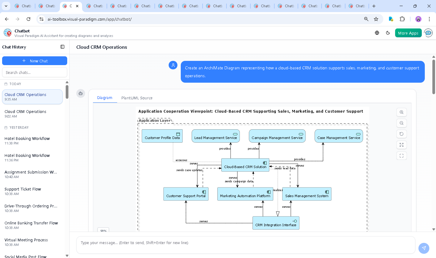Toggle dark mode with the moon icon

[x=388, y=33]
